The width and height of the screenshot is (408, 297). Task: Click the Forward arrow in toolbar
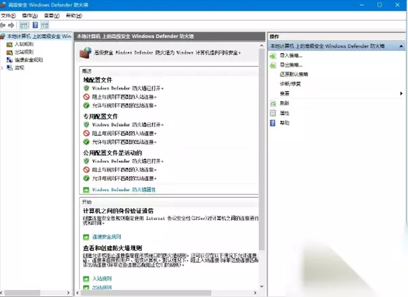point(11,25)
